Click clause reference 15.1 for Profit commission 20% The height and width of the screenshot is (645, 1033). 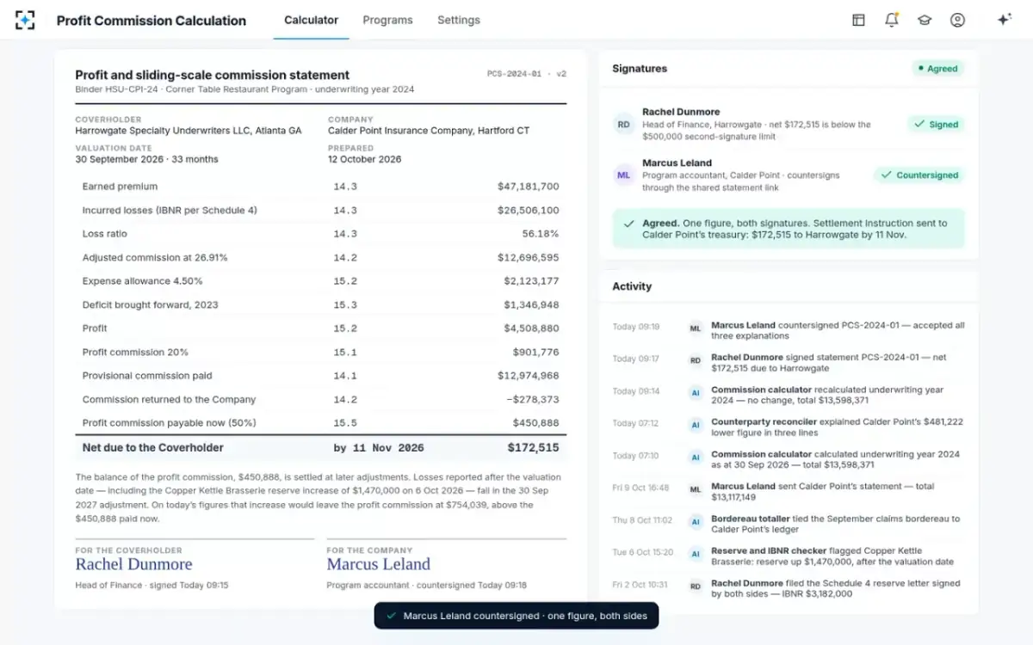[345, 352]
